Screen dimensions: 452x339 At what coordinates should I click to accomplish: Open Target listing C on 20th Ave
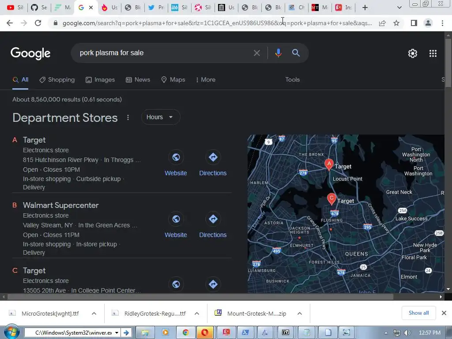coord(34,271)
